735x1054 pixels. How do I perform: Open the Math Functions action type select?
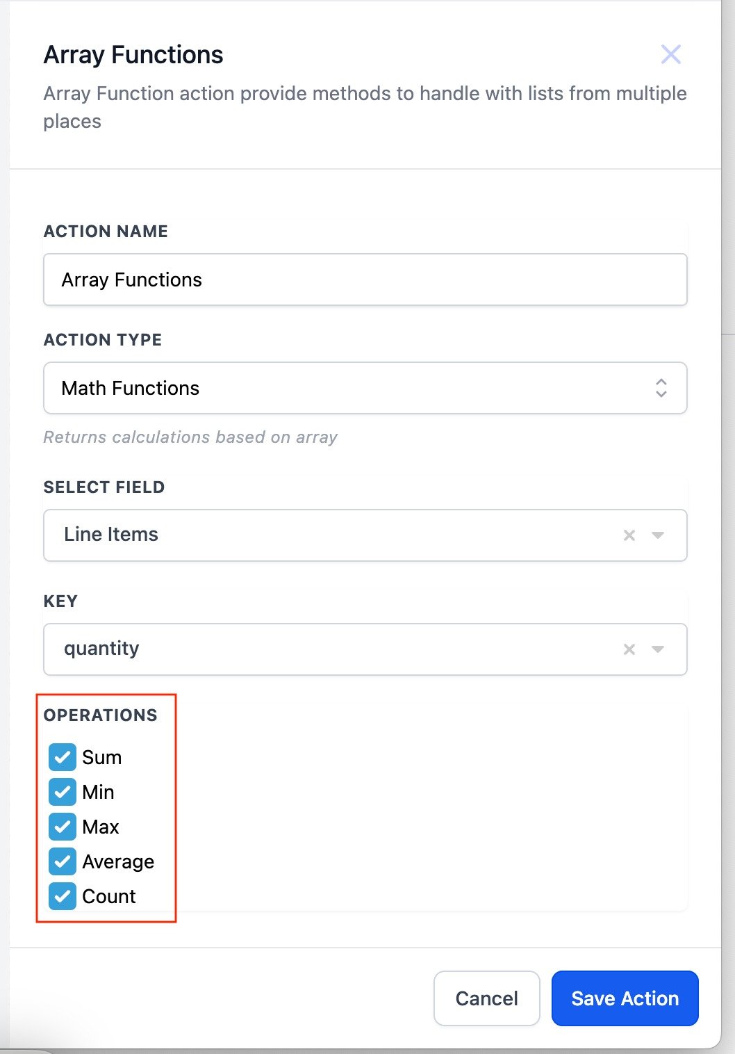point(347,388)
